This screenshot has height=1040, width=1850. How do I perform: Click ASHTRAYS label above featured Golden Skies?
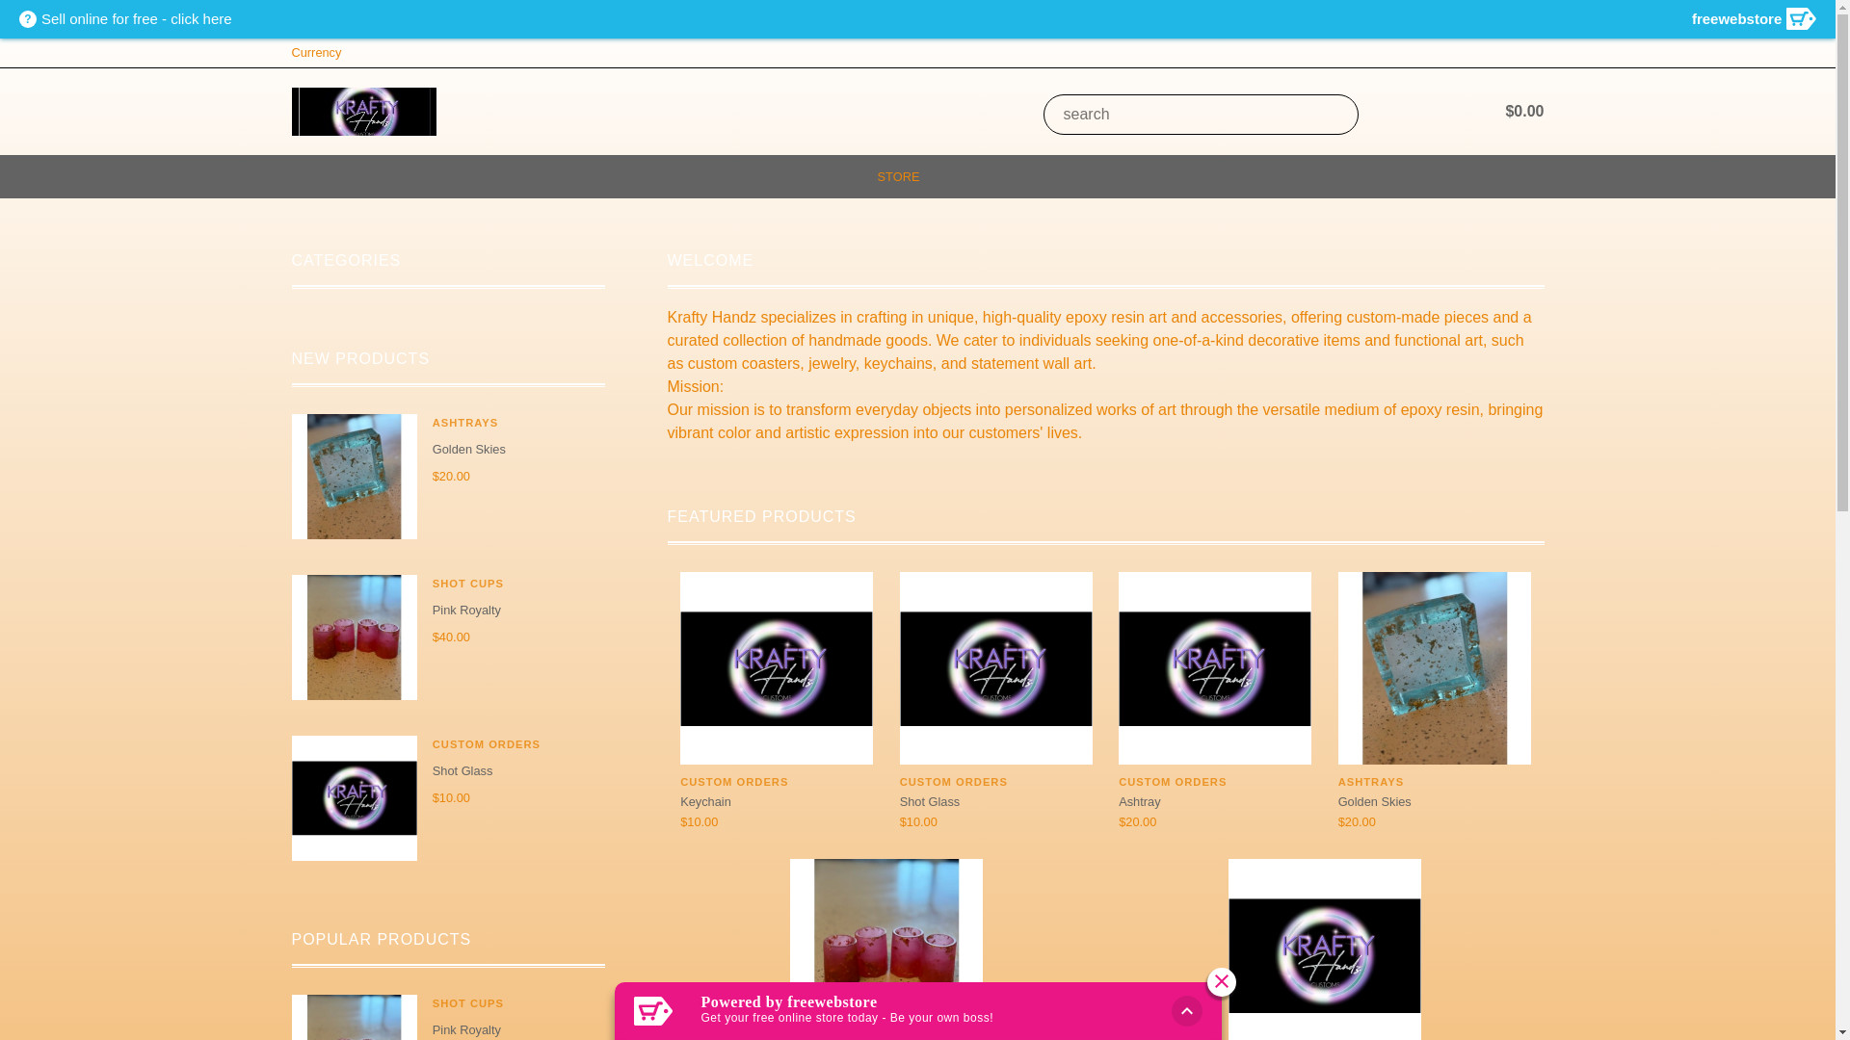pos(1370,782)
